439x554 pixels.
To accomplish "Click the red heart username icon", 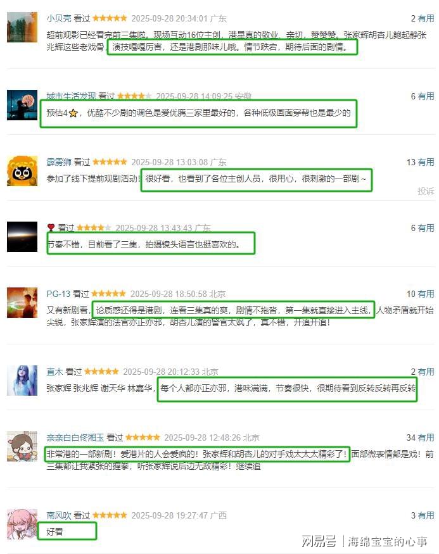I will [51, 227].
